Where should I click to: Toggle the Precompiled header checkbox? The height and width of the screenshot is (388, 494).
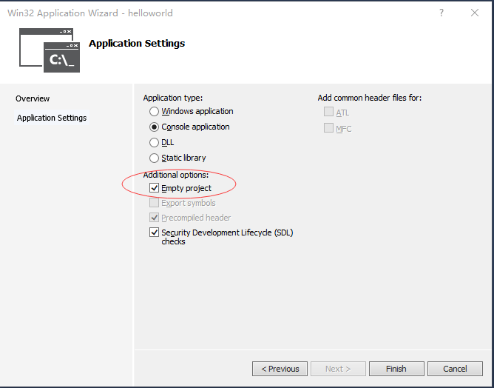[x=155, y=218]
